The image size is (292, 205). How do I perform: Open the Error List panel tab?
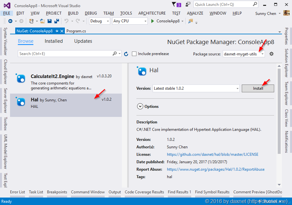click(x=18, y=192)
